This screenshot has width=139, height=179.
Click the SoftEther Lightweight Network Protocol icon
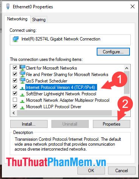click(22, 95)
